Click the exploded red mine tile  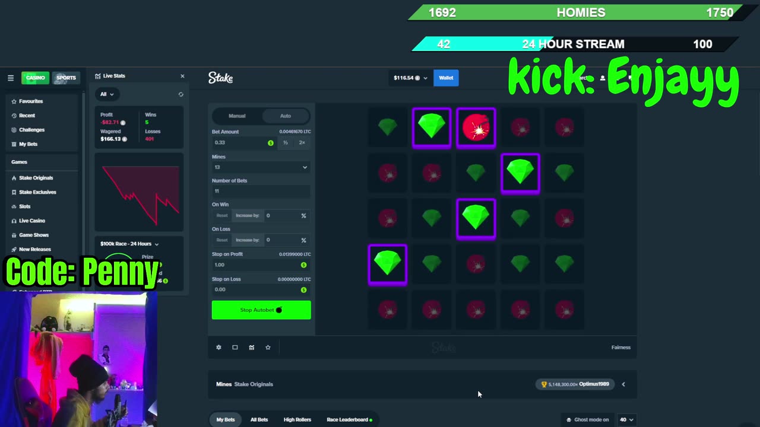476,128
